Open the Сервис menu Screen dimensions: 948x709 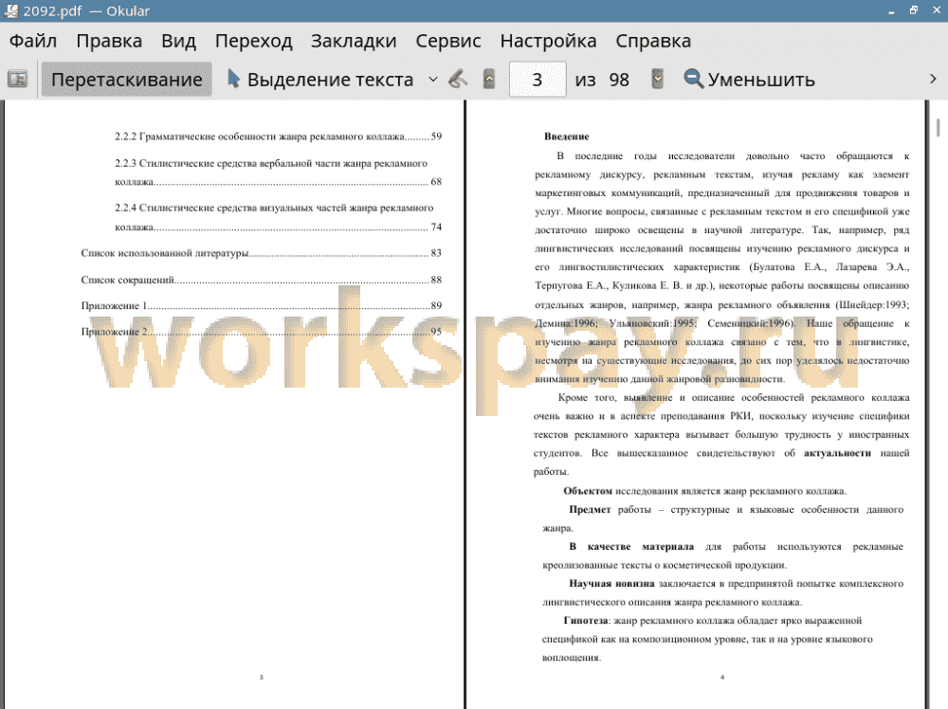tap(448, 41)
